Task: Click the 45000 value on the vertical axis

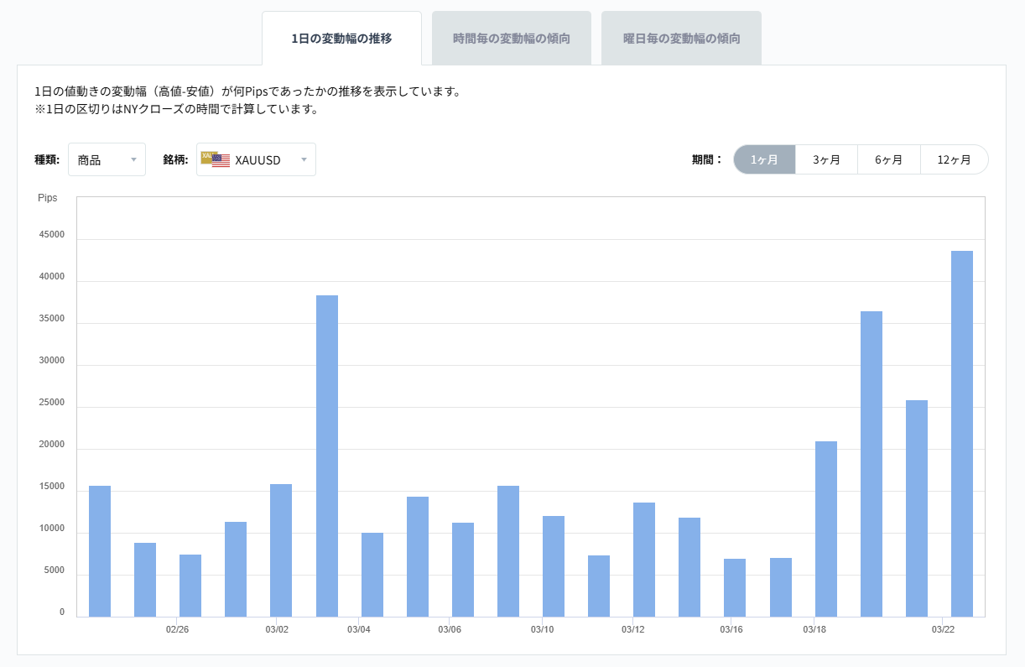Action: point(54,234)
